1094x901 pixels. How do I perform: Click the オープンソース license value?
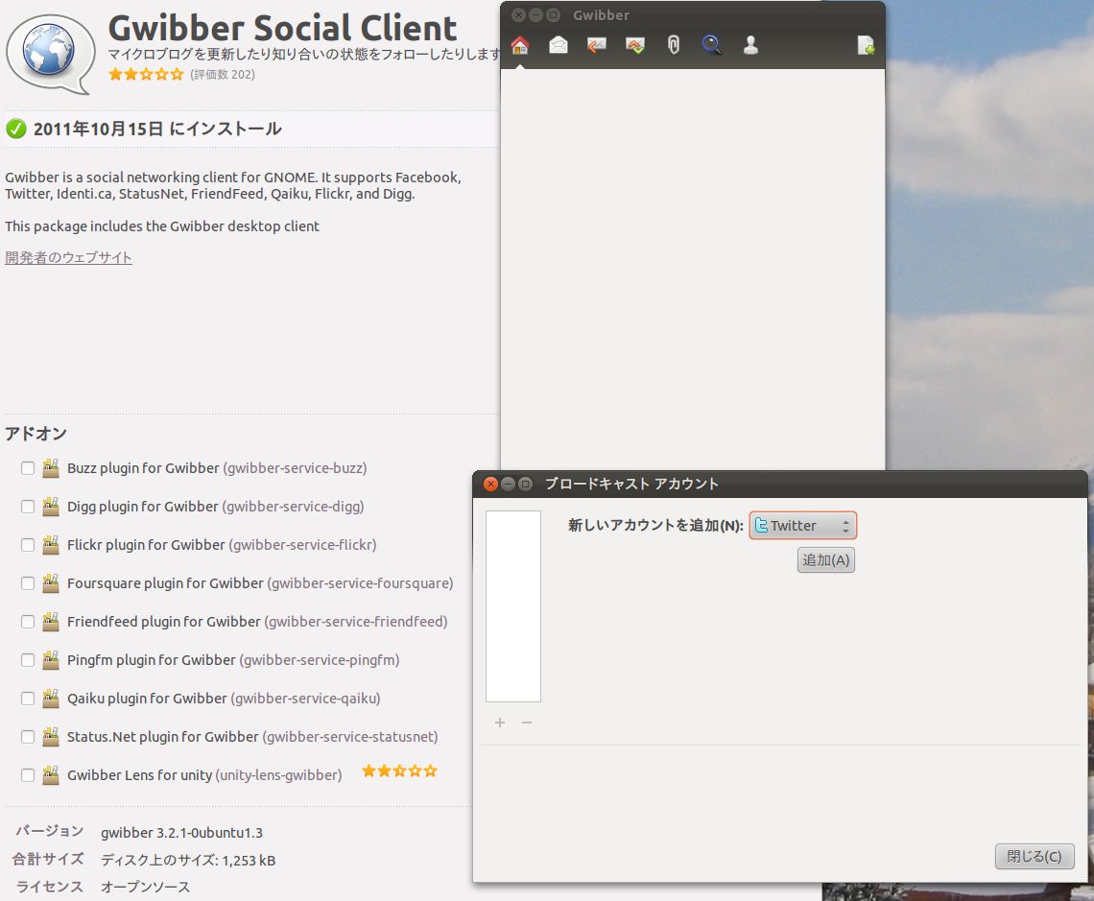pyautogui.click(x=145, y=887)
